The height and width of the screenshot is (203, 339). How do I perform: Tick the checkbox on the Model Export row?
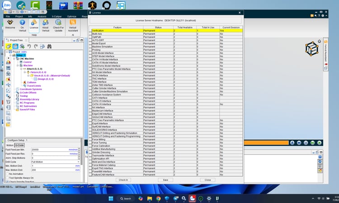pyautogui.click(x=90, y=43)
